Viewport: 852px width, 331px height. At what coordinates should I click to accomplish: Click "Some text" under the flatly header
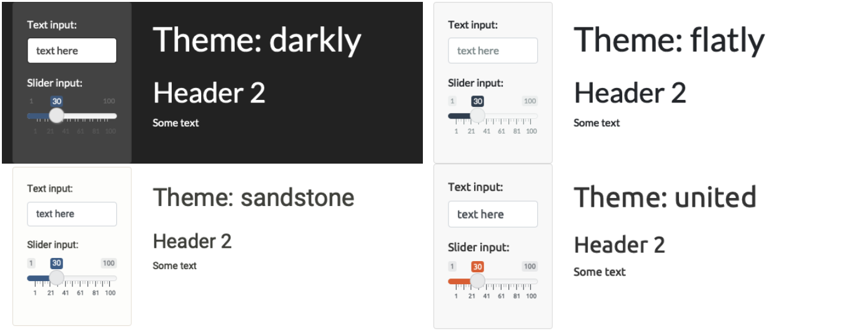click(x=597, y=123)
